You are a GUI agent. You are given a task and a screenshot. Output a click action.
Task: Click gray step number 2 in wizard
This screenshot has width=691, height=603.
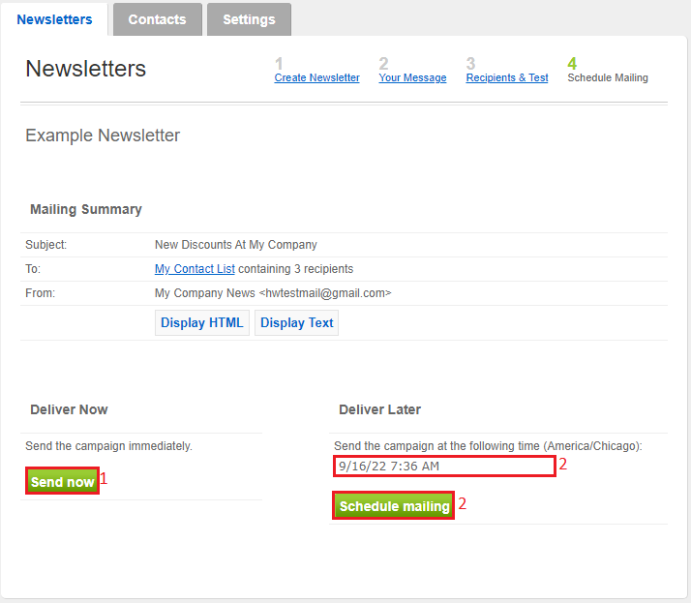tap(383, 64)
